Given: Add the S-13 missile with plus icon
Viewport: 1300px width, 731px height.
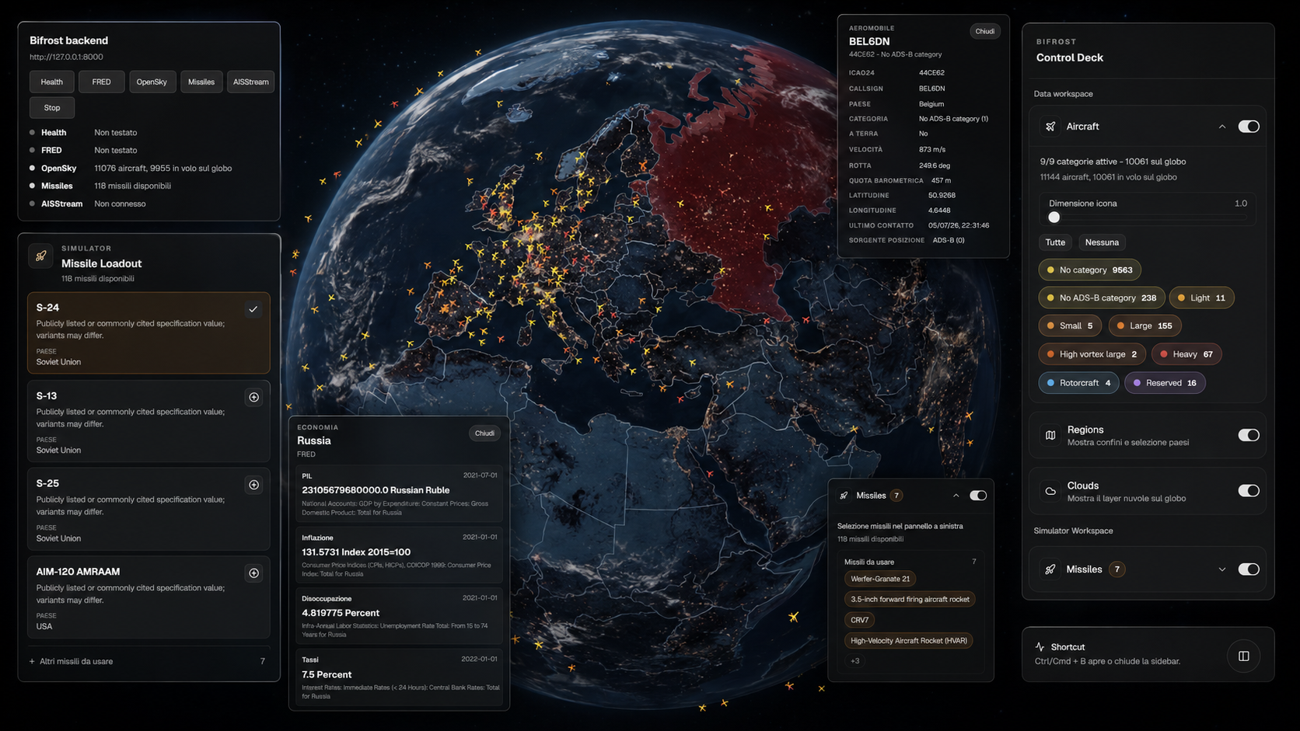Looking at the screenshot, I should (253, 397).
